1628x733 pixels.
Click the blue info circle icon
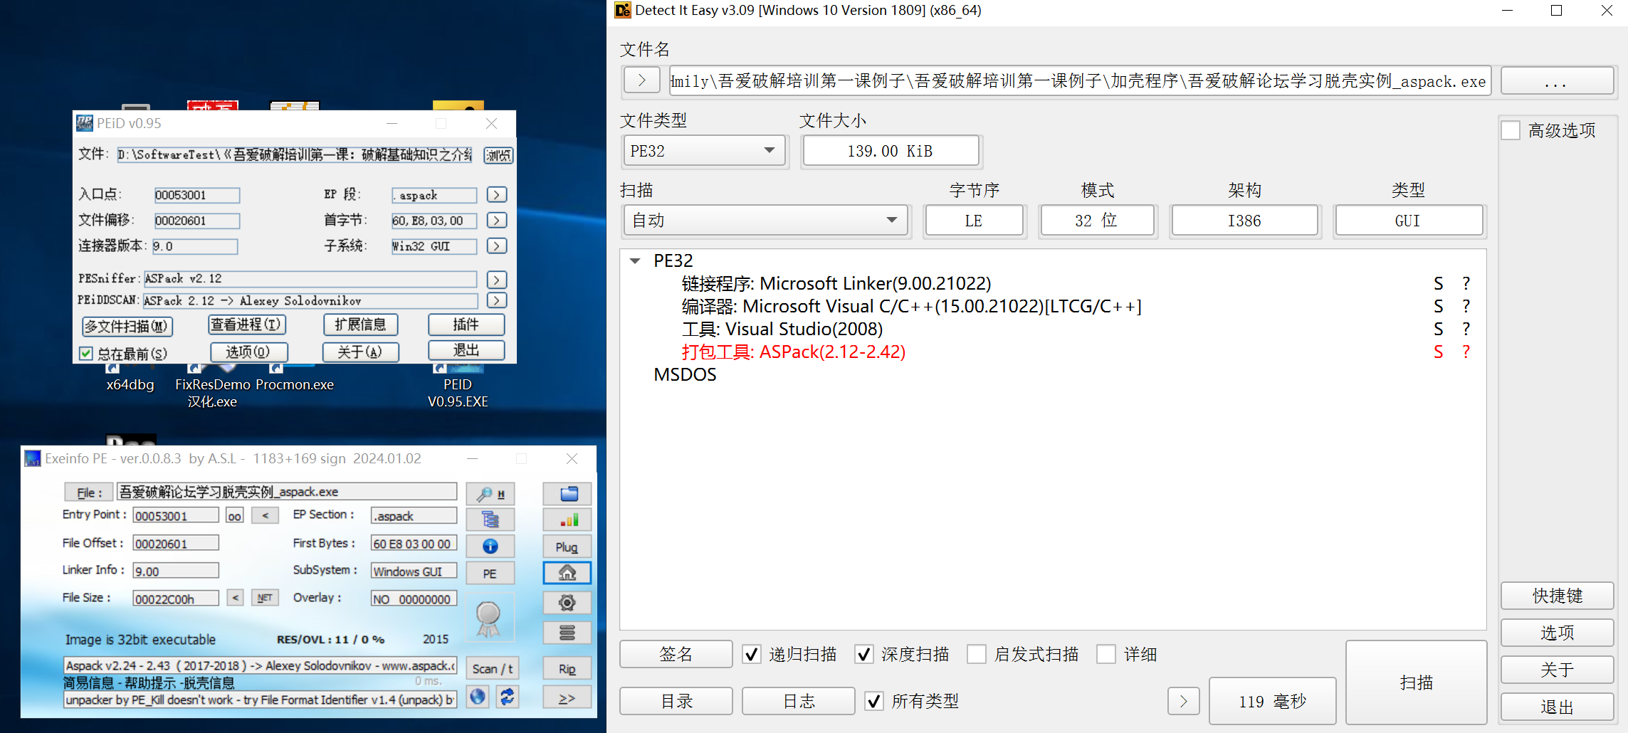(x=490, y=546)
